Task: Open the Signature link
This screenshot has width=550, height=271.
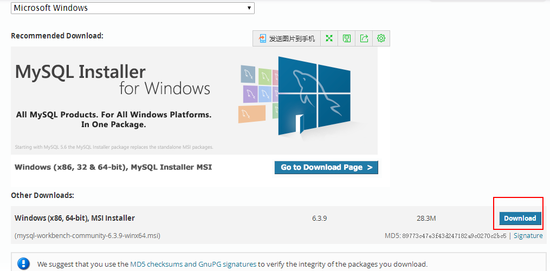Action: click(x=528, y=236)
